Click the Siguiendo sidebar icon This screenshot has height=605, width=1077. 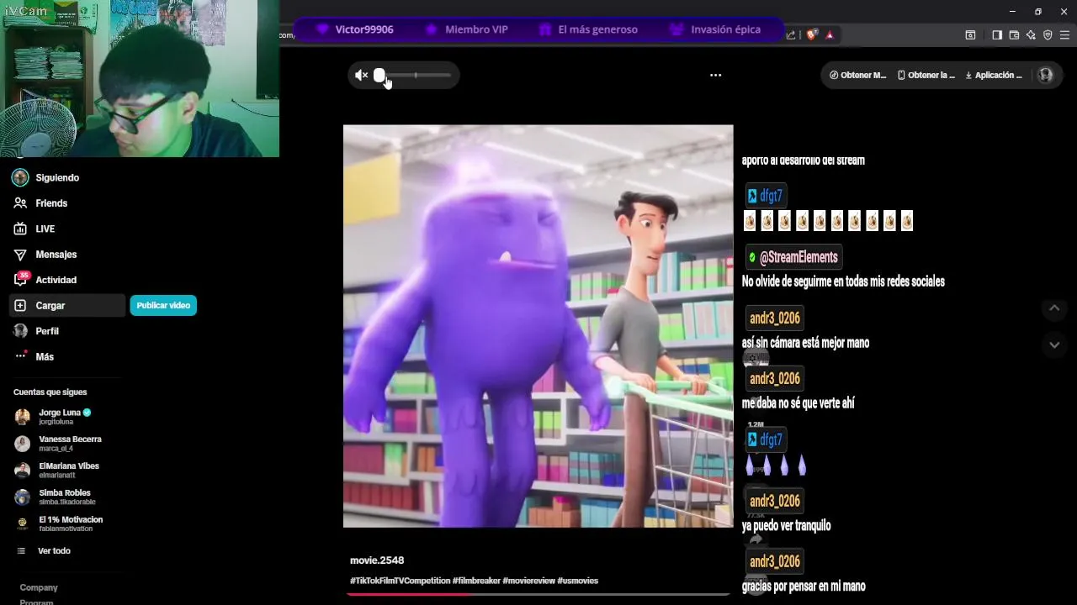click(x=20, y=177)
